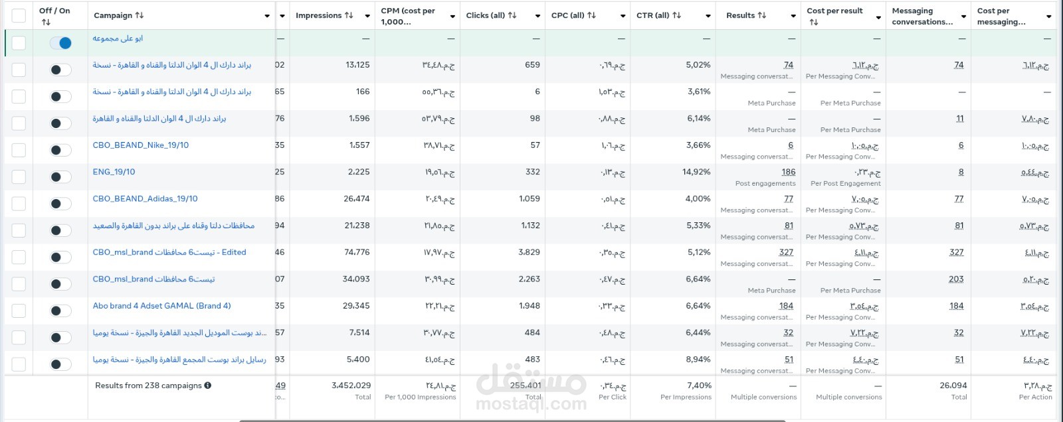
Task: Open campaign ENG_19/10
Action: tap(114, 172)
